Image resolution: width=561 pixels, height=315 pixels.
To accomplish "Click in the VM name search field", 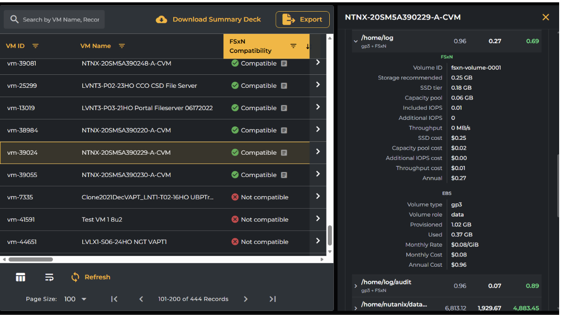I will [61, 20].
